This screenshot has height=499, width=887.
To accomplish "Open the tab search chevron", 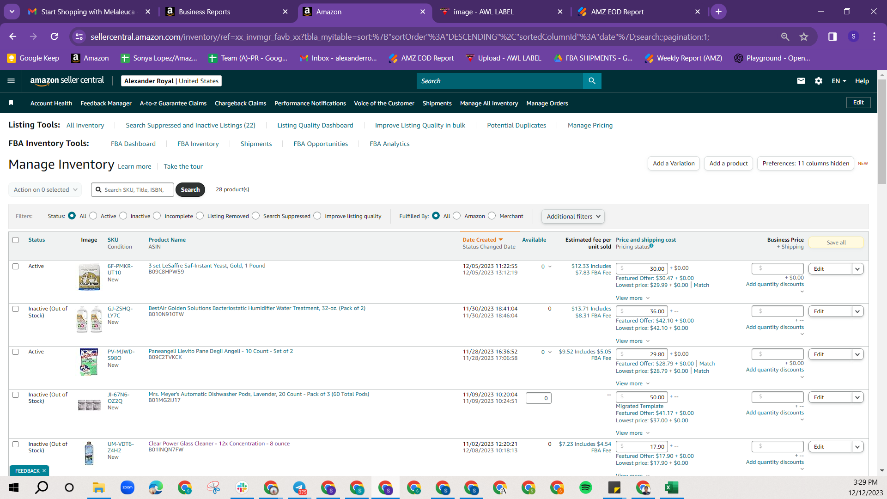I will click(x=12, y=12).
